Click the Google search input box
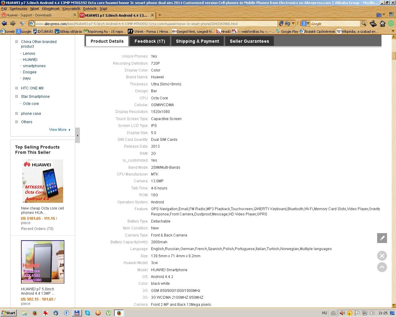 [335, 24]
